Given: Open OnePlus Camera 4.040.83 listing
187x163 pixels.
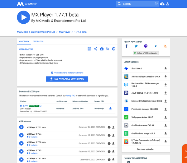Looking at the screenshot, I should (x=143, y=125).
